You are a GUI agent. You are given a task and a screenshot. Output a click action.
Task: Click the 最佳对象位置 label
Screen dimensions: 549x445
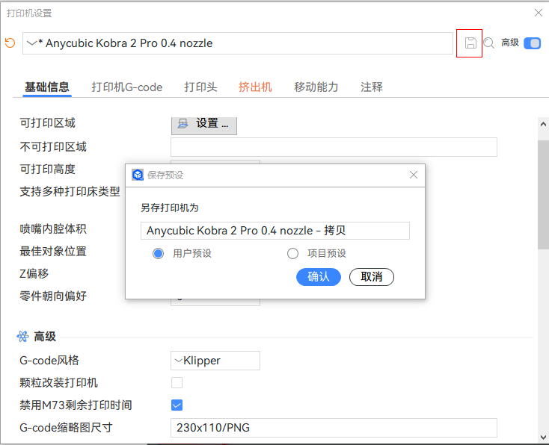tap(53, 252)
